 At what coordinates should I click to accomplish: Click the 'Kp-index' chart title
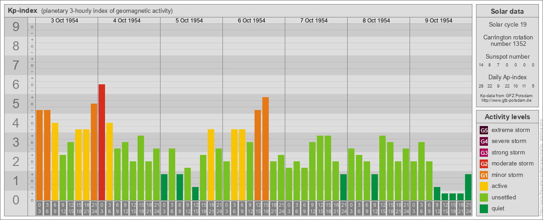tap(22, 11)
